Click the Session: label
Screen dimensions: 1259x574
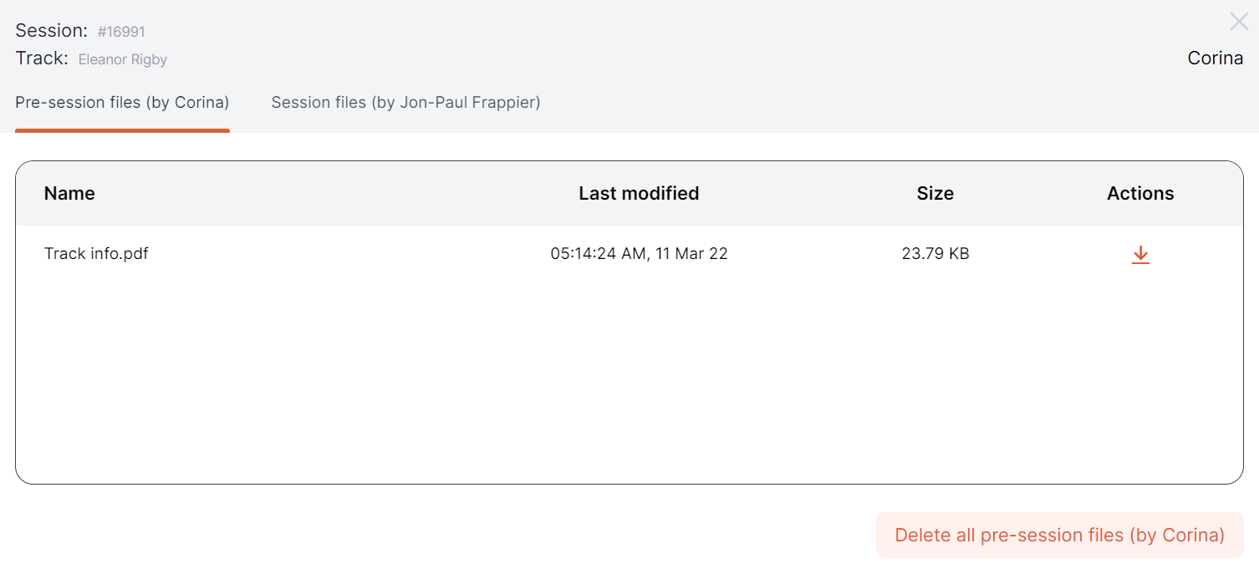tap(51, 31)
